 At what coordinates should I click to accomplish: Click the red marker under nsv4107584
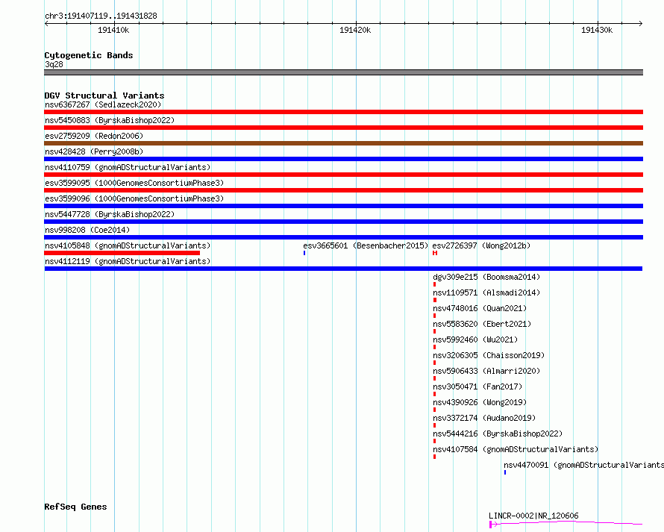pyautogui.click(x=434, y=457)
